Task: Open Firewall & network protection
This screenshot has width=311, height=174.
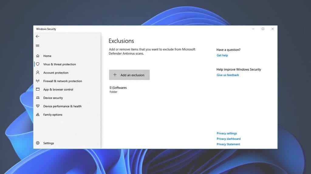Action: (x=63, y=81)
